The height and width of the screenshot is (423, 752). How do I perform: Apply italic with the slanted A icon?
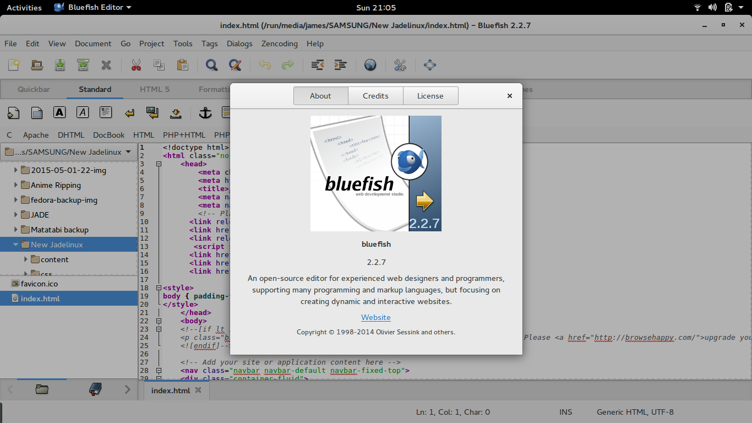coord(83,112)
